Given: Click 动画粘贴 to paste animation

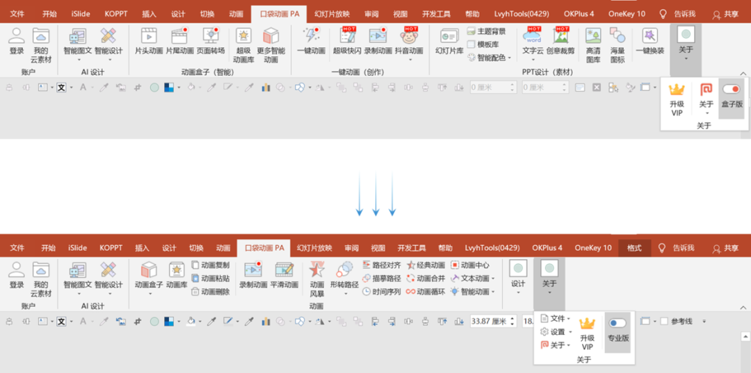Looking at the screenshot, I should tap(210, 279).
